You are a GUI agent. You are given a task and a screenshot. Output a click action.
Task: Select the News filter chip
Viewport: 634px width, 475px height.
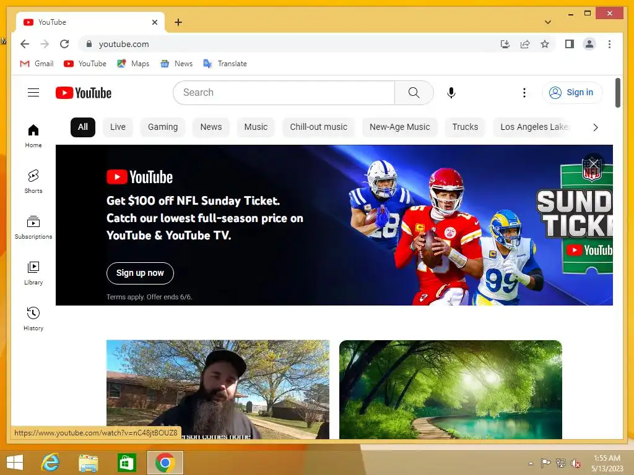point(211,127)
